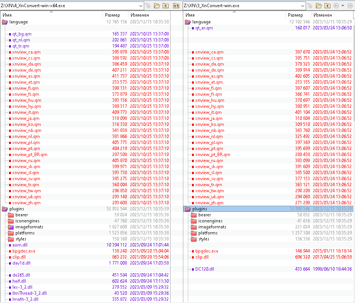Viewport: 355px width, 303px height.
Task: Click the right pane browse folder icon
Action: (319, 6)
